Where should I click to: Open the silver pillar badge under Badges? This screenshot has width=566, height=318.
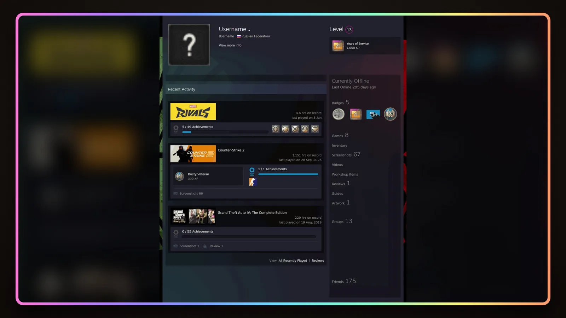(x=339, y=114)
